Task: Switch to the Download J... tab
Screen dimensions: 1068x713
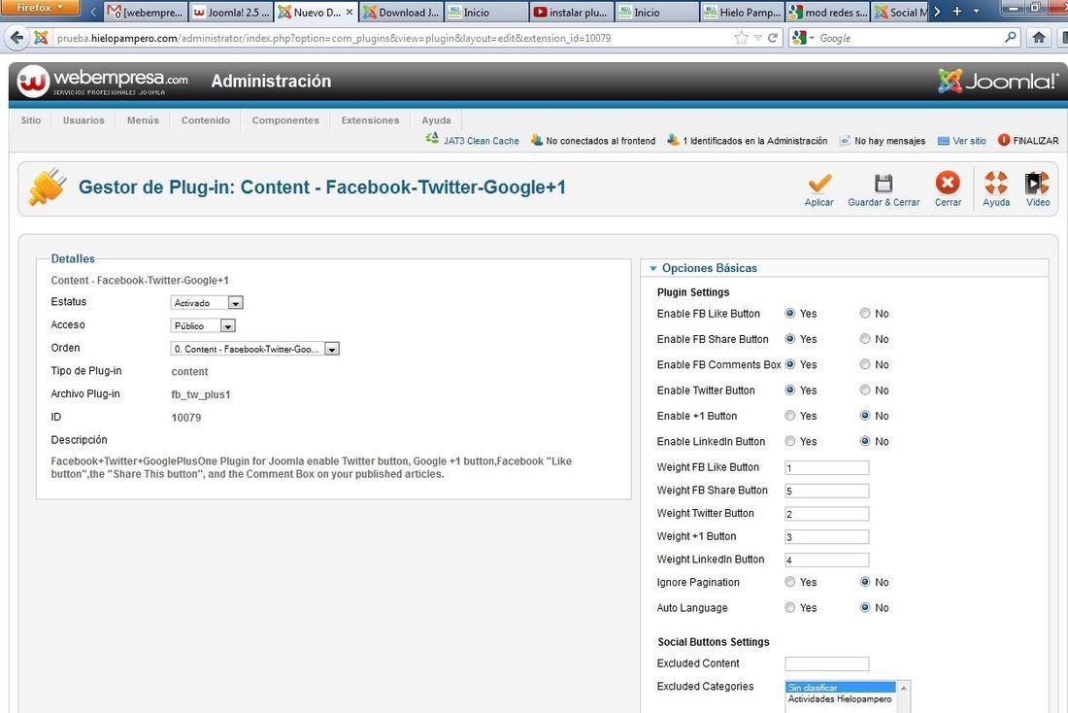Action: point(402,13)
